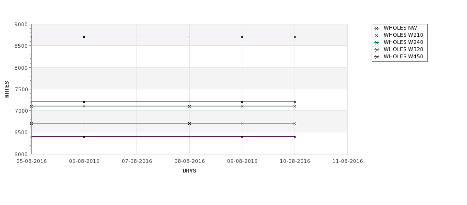
Task: Click the NW data point at 08-08-2016
Action: click(x=189, y=106)
